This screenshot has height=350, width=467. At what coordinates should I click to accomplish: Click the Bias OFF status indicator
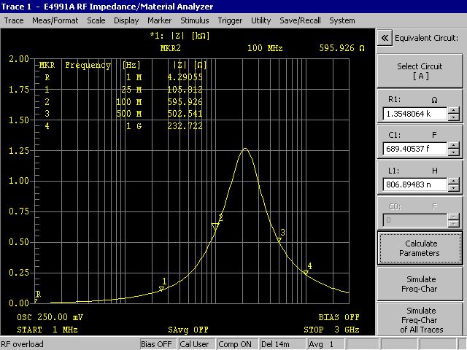[x=156, y=344]
